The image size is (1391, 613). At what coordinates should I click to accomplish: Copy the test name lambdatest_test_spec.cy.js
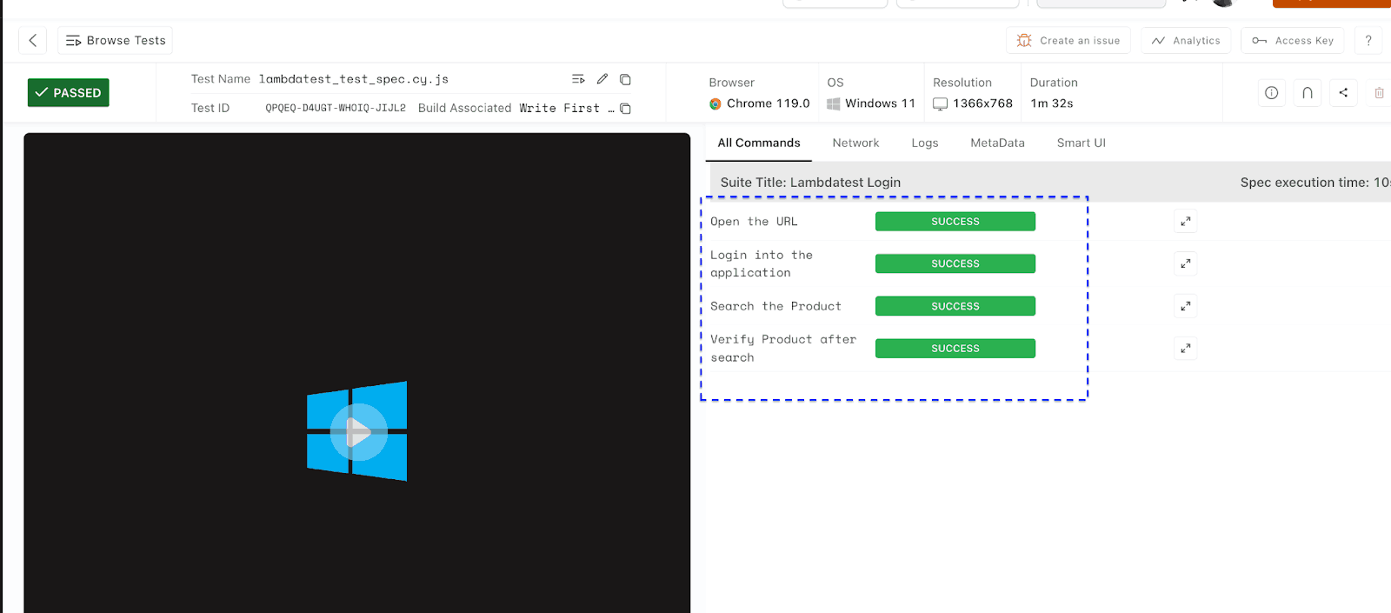tap(625, 79)
